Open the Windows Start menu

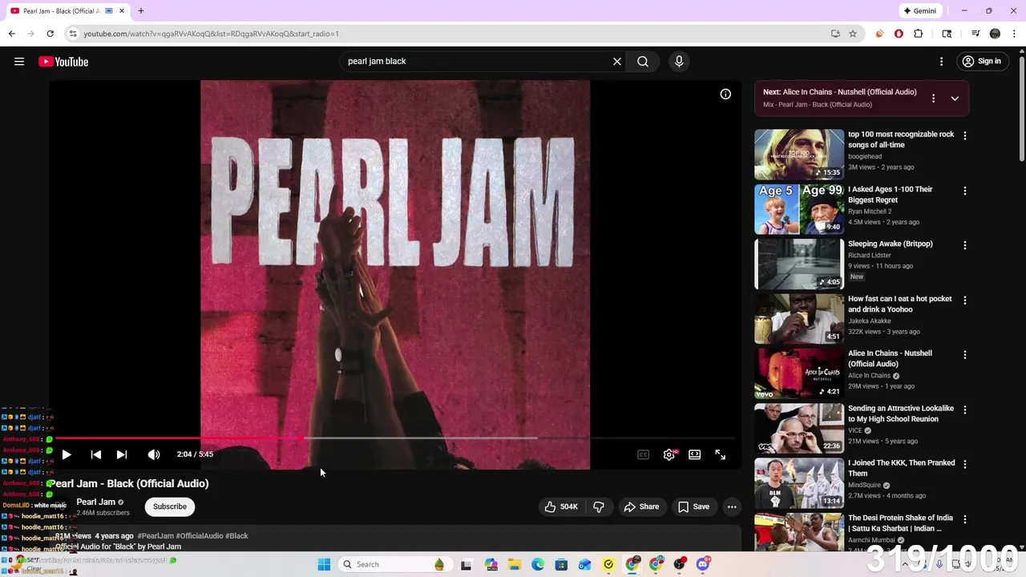pyautogui.click(x=324, y=564)
